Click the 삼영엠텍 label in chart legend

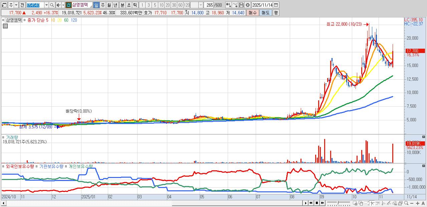click(x=14, y=20)
